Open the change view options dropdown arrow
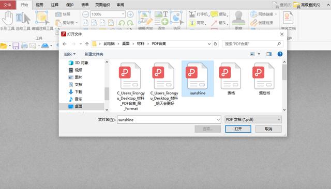The height and width of the screenshot is (189, 331). click(259, 54)
